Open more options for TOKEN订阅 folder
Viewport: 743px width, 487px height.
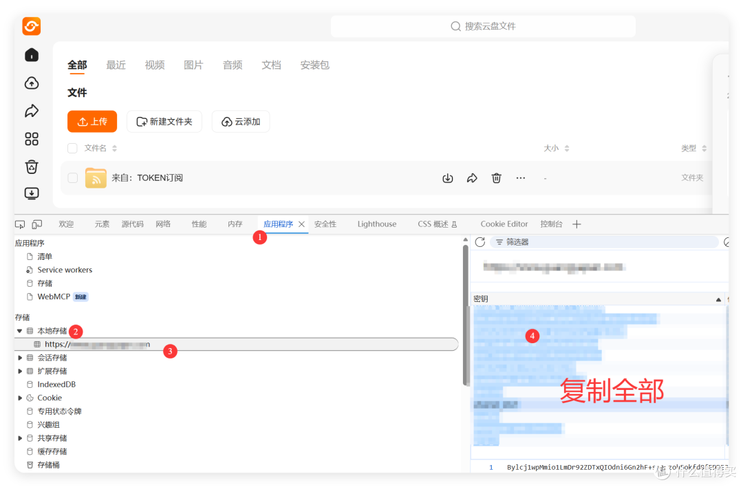pyautogui.click(x=520, y=178)
